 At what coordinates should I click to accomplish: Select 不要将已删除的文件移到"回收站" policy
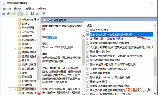point(108,69)
